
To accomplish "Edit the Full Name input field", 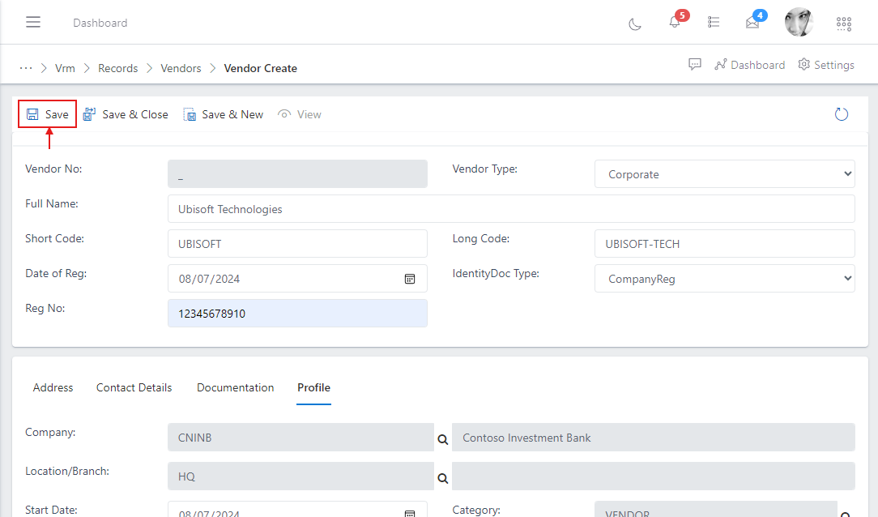I will coord(511,208).
